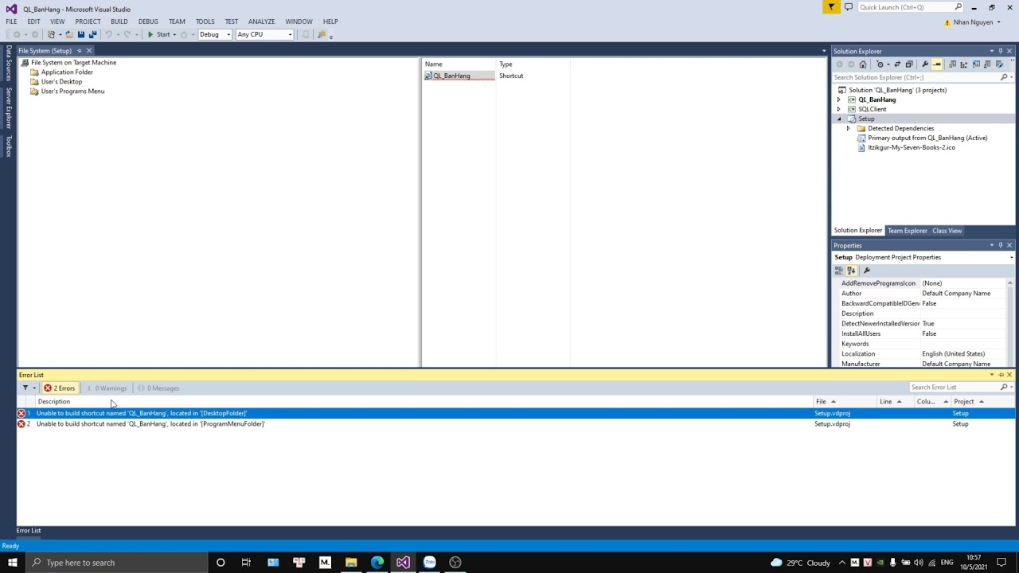This screenshot has height=573, width=1019.
Task: Select Itzikgur-My-Seven-Books-2.ico file
Action: pyautogui.click(x=912, y=147)
